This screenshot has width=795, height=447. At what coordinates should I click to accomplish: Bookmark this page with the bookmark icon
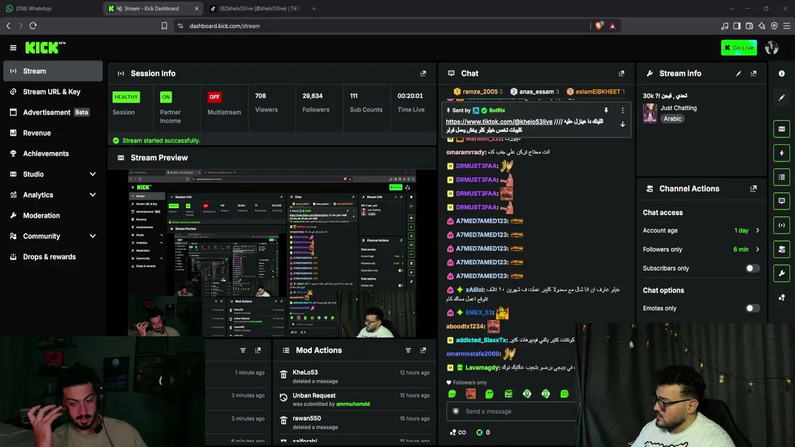point(164,26)
